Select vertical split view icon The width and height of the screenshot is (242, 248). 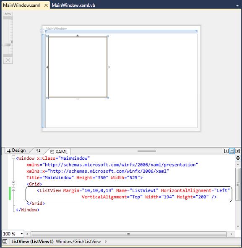point(226,151)
